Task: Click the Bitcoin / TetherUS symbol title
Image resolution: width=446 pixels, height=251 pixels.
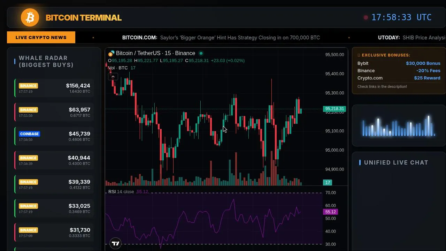Action: (x=155, y=53)
